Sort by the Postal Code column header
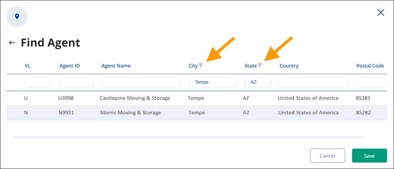Viewport: 394px width, 169px height. pos(370,66)
